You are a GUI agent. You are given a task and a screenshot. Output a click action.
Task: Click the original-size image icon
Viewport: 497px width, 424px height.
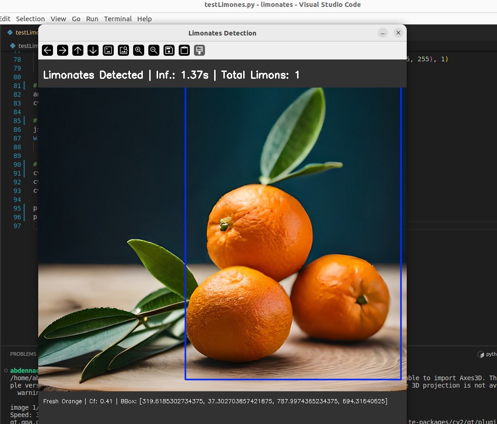coord(108,50)
